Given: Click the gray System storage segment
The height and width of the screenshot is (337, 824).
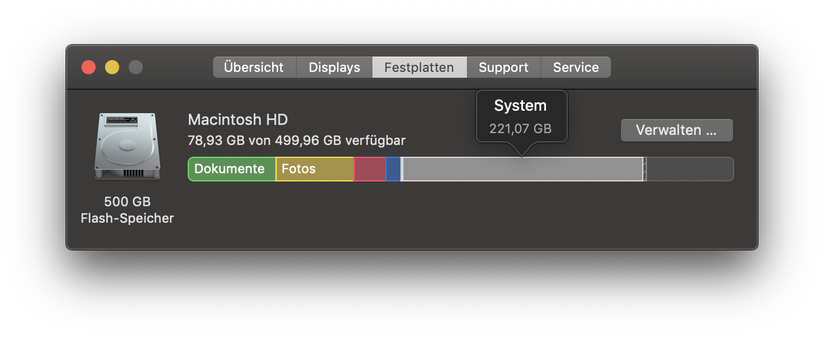Looking at the screenshot, I should [522, 169].
